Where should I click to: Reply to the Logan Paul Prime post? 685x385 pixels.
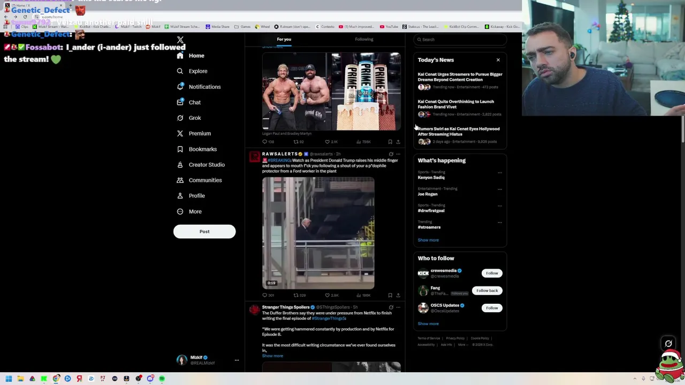click(268, 142)
